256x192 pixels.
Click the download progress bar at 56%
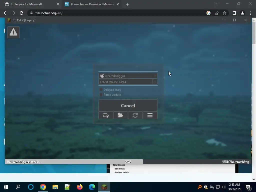pyautogui.click(x=128, y=162)
